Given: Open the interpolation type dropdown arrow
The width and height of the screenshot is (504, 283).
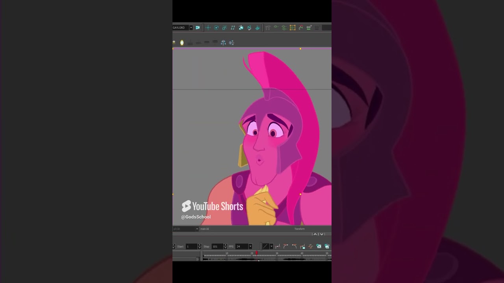Looking at the screenshot, I should point(271,246).
